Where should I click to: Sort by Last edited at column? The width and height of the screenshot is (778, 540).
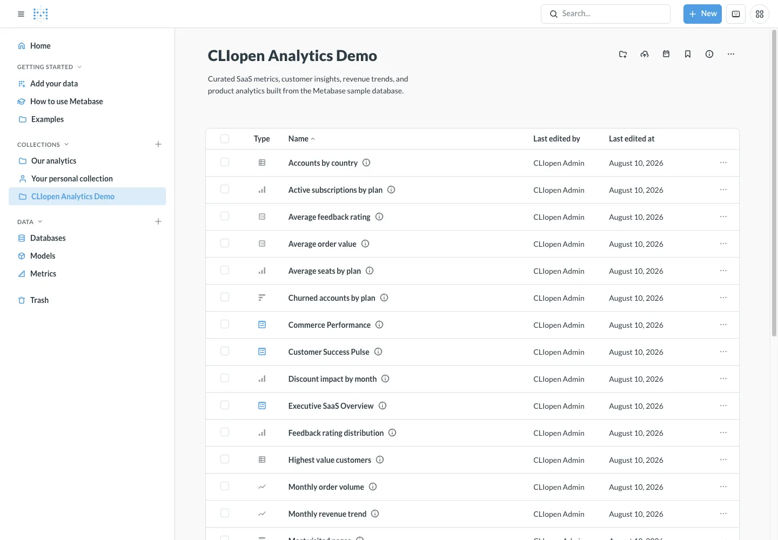[632, 139]
